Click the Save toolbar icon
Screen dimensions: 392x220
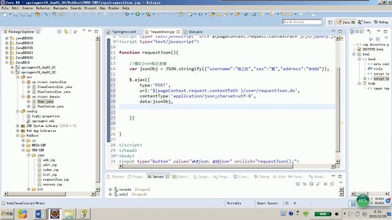pos(15,14)
